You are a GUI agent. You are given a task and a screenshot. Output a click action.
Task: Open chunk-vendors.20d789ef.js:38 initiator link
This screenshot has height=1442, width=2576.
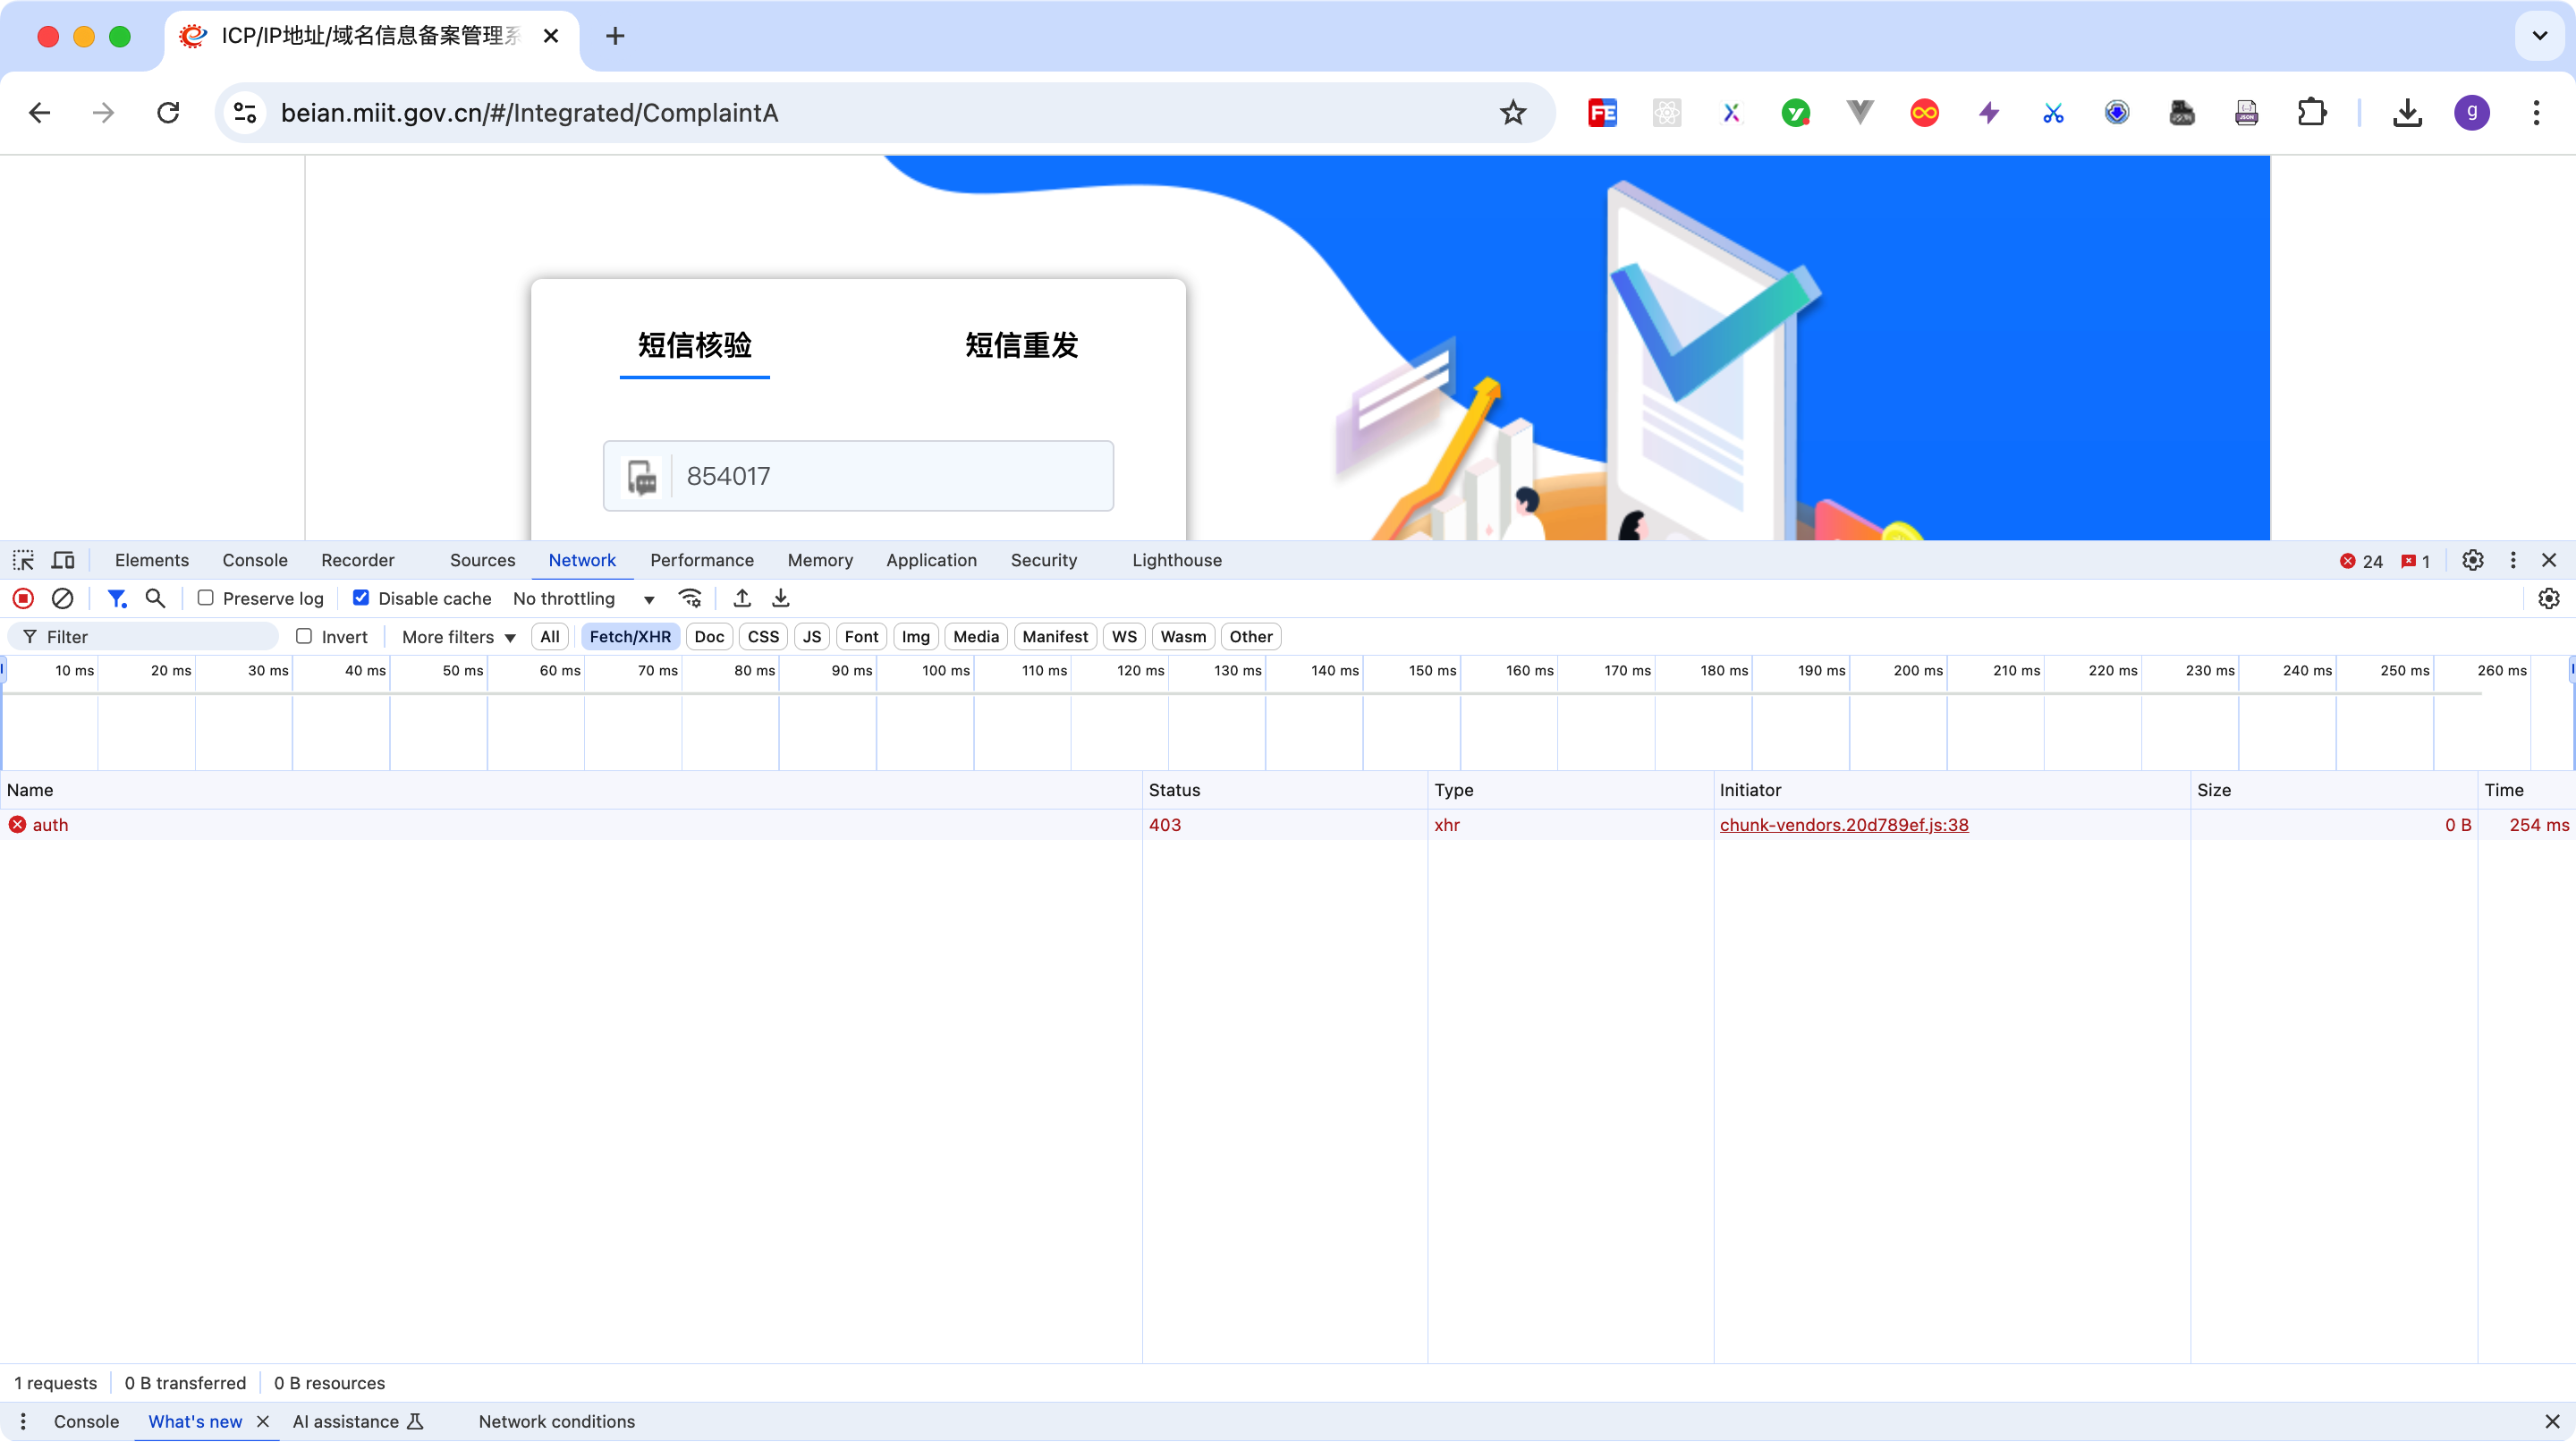click(1844, 824)
